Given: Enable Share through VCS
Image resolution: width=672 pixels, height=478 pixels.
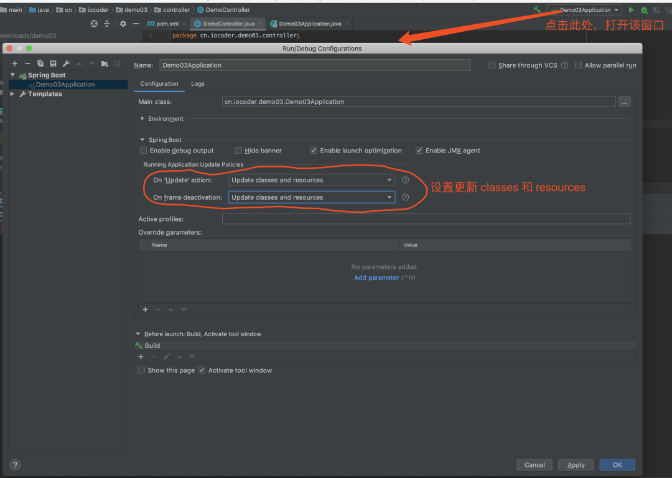Looking at the screenshot, I should click(492, 65).
